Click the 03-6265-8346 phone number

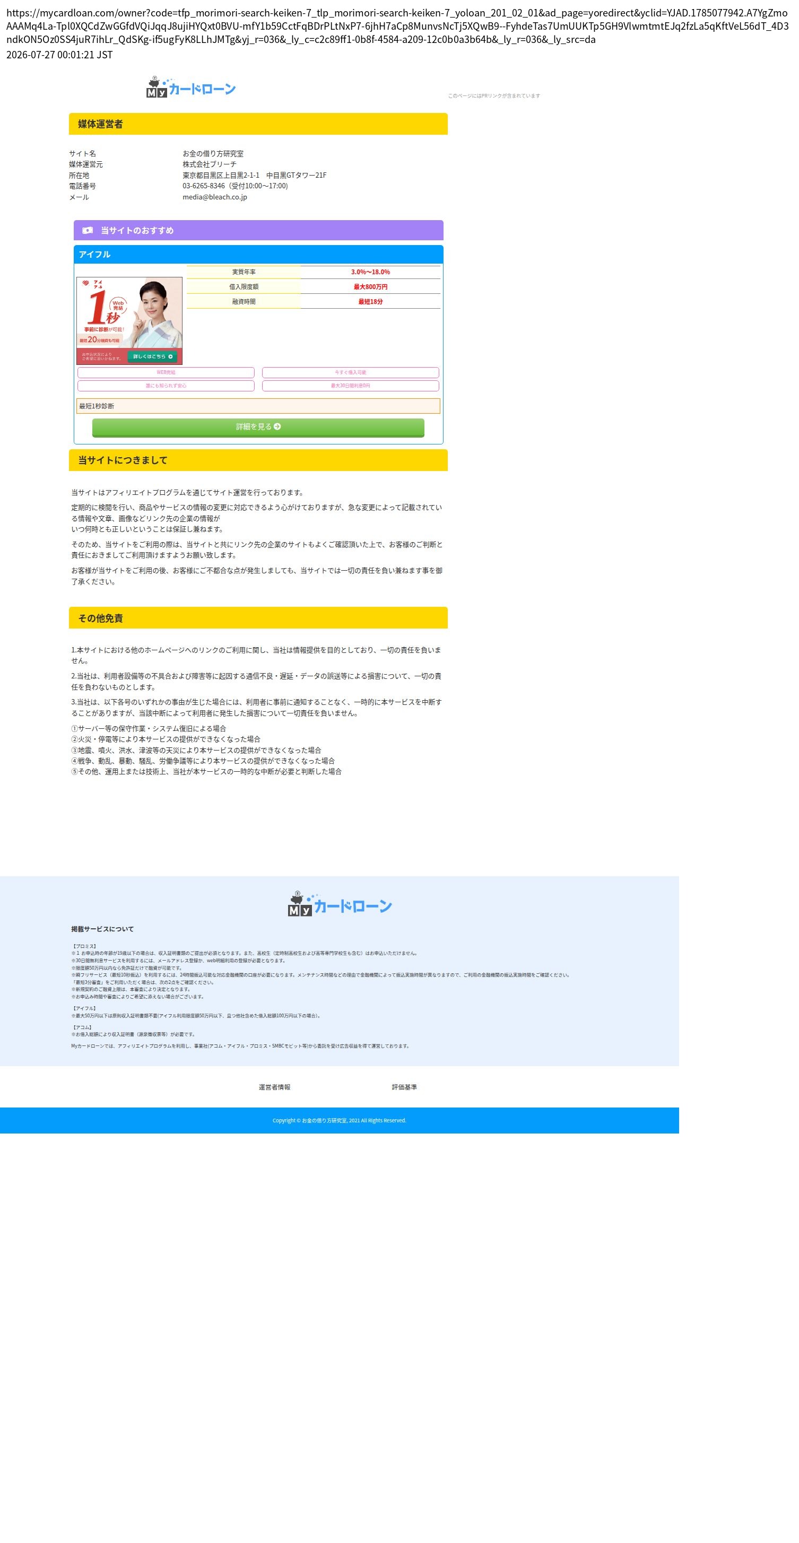(x=204, y=186)
